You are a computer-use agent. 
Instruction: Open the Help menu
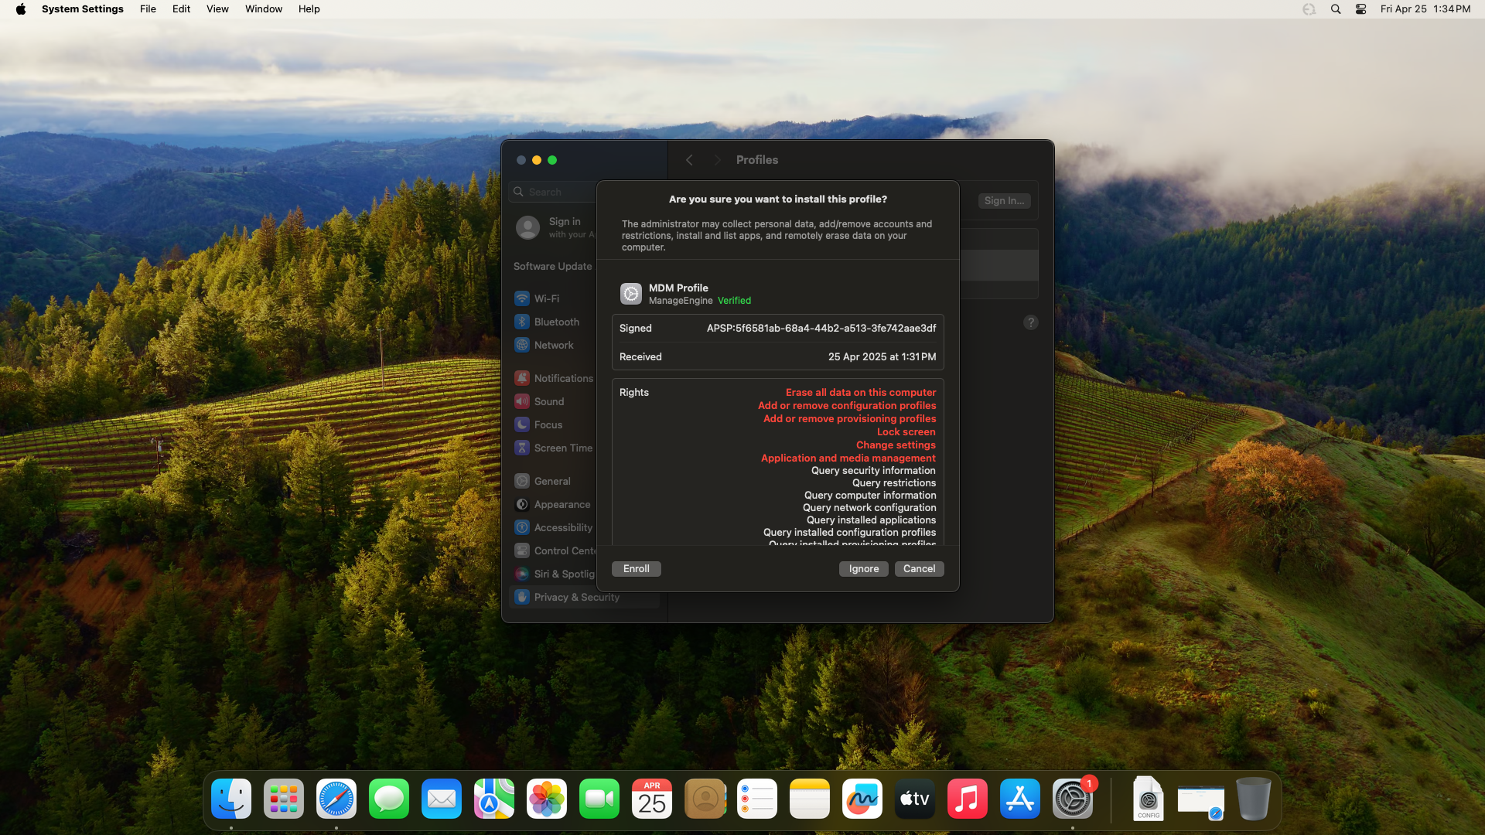(x=309, y=9)
